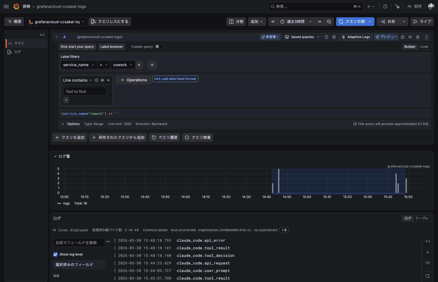Image resolution: width=438 pixels, height=282 pixels.
Task: Click the plus icon to add label filter
Action: click(x=152, y=65)
